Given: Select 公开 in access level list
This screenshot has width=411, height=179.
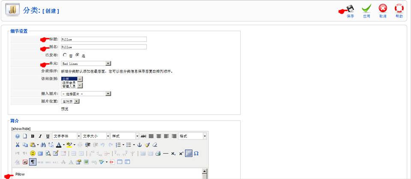Looking at the screenshot, I should coord(69,79).
